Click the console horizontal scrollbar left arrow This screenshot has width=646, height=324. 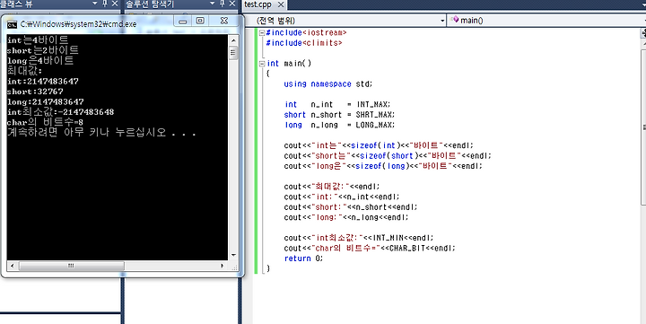pos(12,266)
